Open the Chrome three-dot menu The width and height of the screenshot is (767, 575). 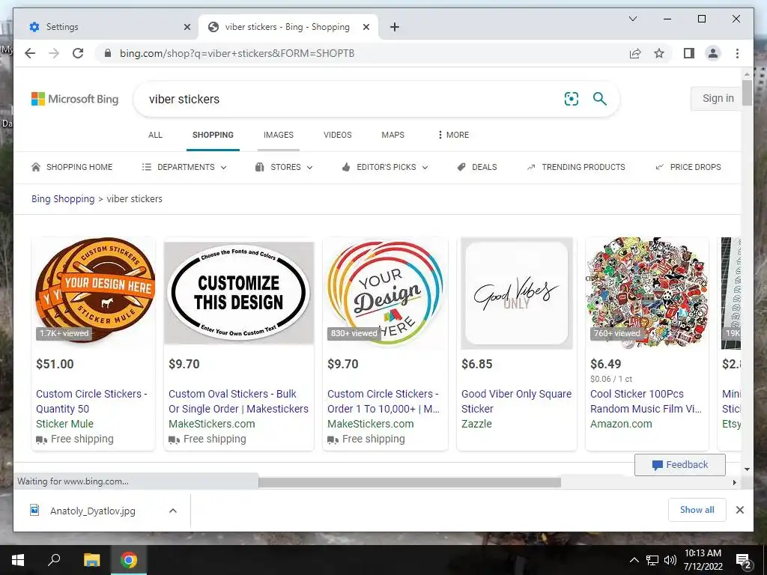click(737, 53)
